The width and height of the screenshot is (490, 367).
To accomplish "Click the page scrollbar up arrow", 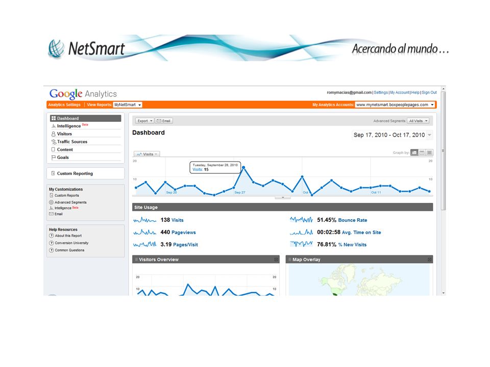I will point(443,89).
